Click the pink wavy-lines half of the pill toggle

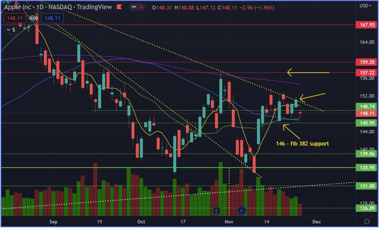(x=142, y=7)
